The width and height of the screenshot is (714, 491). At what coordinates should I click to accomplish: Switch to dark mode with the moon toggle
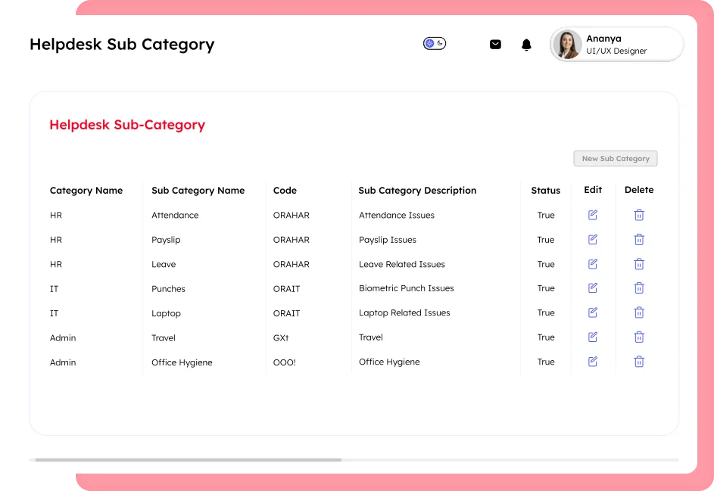pos(440,43)
